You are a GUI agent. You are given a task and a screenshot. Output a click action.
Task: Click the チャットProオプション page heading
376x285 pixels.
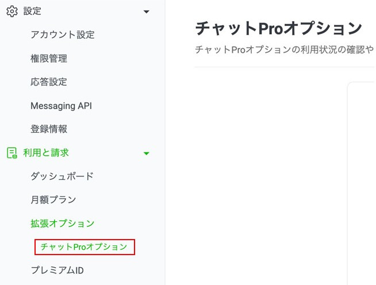tap(279, 28)
